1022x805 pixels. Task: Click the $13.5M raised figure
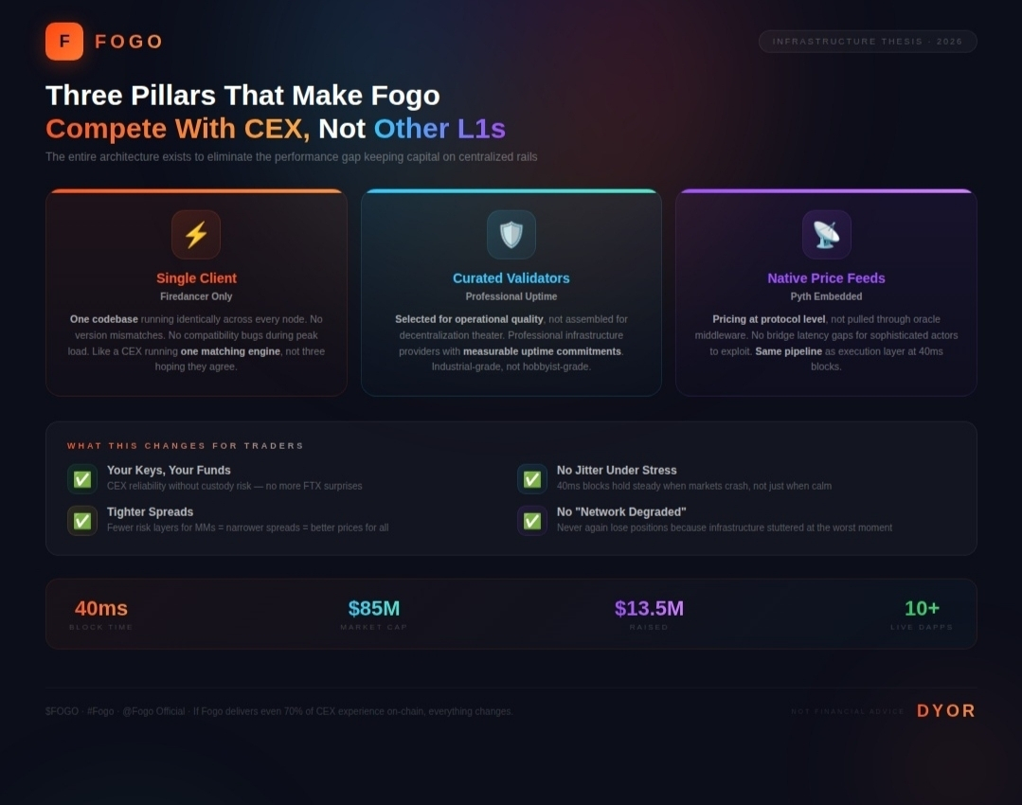649,609
